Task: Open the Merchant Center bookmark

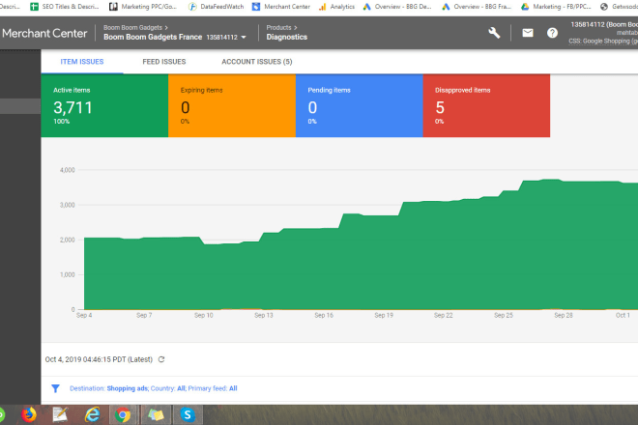Action: coord(281,7)
